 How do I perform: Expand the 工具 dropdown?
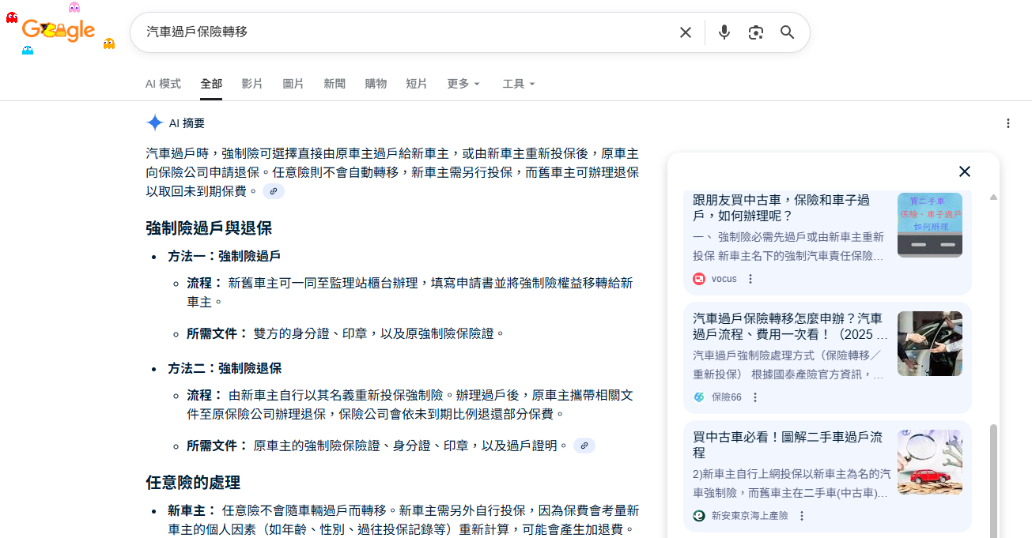pos(519,84)
